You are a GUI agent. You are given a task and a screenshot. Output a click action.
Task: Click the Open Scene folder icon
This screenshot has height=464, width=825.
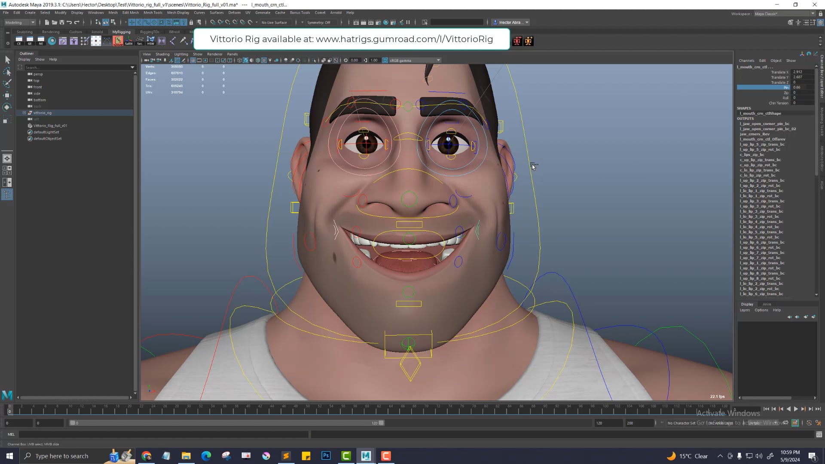coord(54,22)
